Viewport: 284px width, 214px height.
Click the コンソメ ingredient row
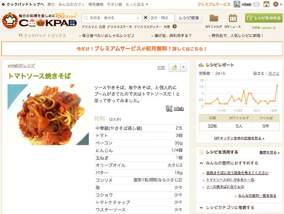[x=139, y=180]
